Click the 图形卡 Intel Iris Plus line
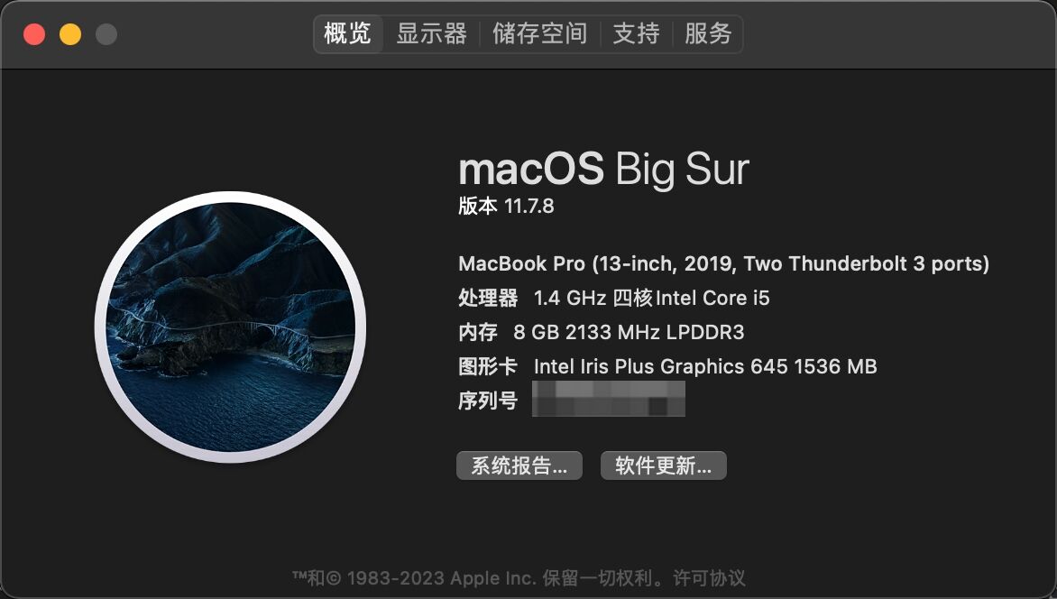Screen dimensions: 1057x599 click(x=667, y=367)
